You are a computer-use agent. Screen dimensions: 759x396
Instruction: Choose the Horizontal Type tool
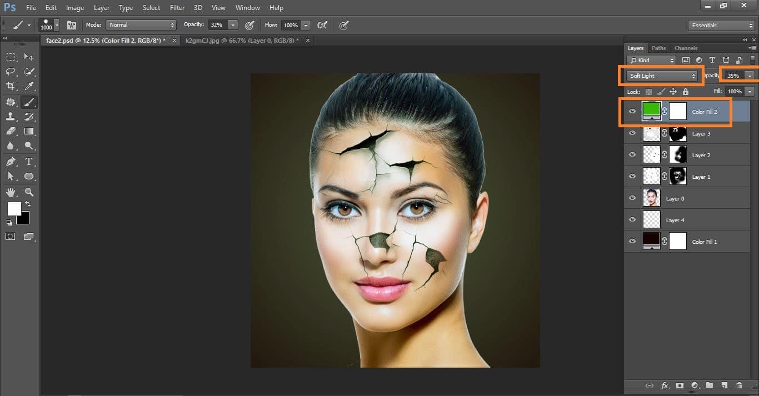coord(29,162)
